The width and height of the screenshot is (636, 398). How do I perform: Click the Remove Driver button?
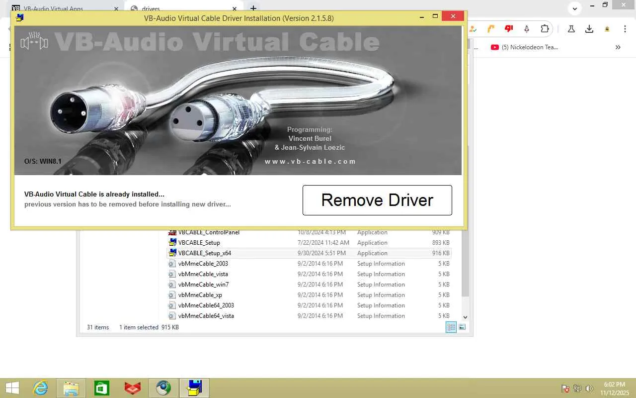point(377,200)
